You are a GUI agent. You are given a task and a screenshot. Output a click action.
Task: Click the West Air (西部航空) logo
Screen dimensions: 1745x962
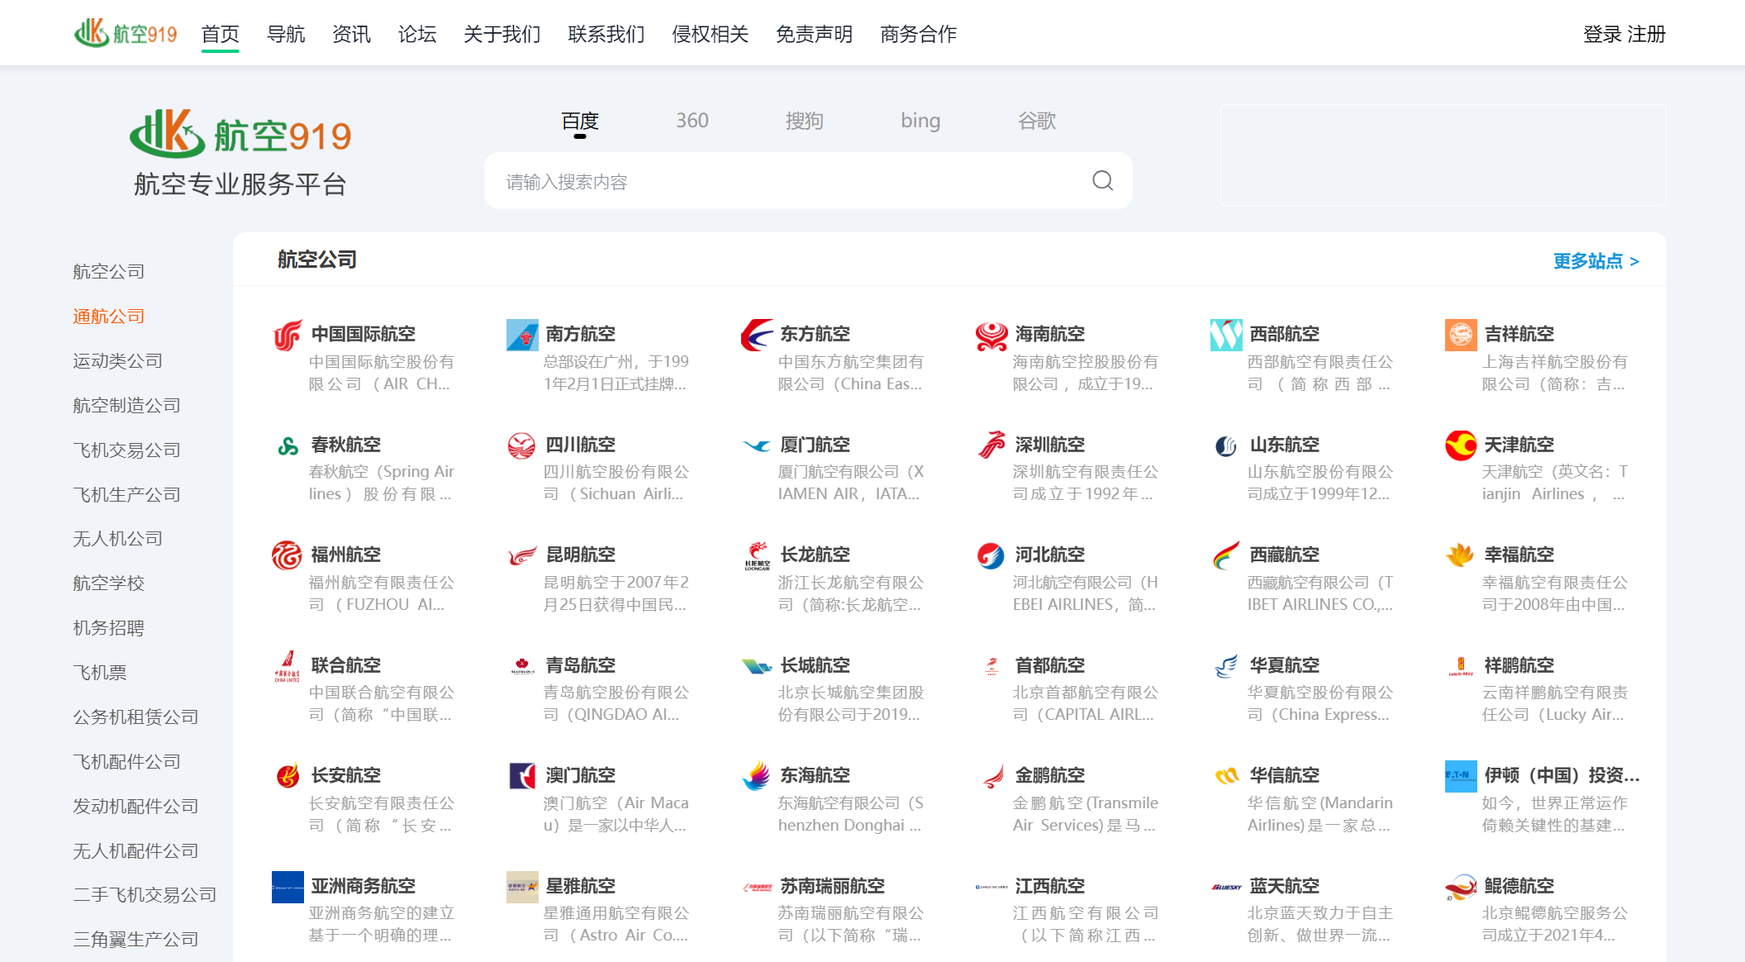[1226, 335]
